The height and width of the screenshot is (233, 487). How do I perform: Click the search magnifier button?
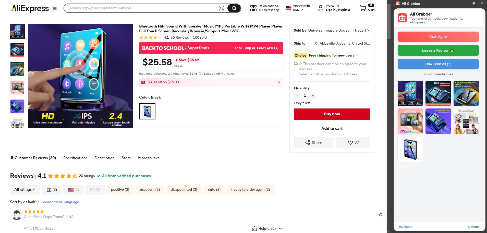234,8
